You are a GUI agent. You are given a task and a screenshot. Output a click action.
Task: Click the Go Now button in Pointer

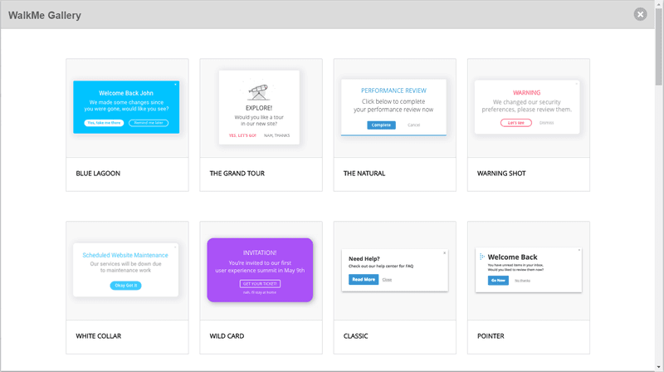coord(498,281)
